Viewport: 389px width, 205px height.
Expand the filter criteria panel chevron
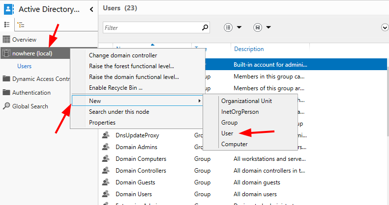coord(385,27)
